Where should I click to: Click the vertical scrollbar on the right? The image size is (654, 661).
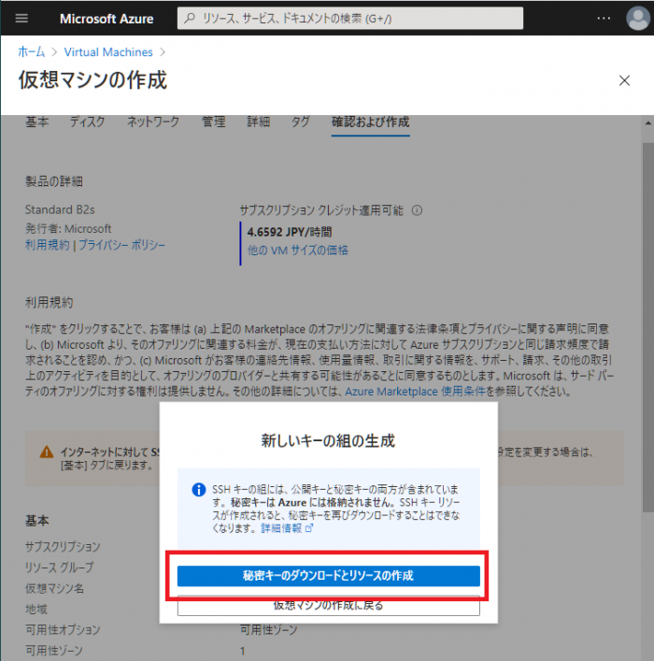pyautogui.click(x=646, y=280)
